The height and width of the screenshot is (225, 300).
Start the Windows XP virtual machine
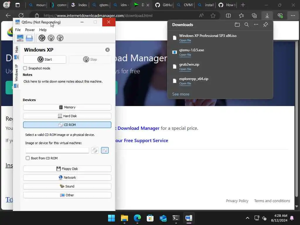(45, 59)
